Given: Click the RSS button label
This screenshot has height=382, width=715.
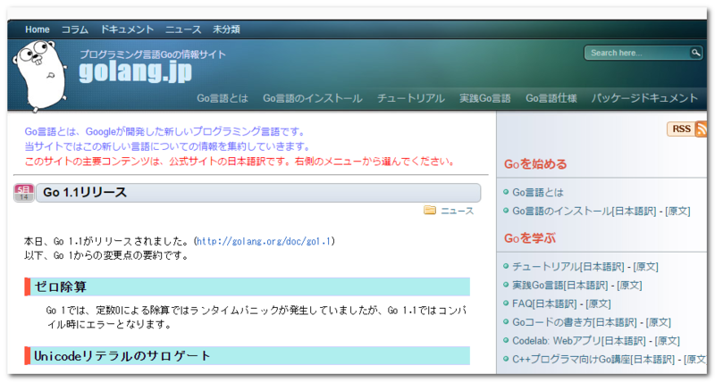Looking at the screenshot, I should tap(681, 129).
